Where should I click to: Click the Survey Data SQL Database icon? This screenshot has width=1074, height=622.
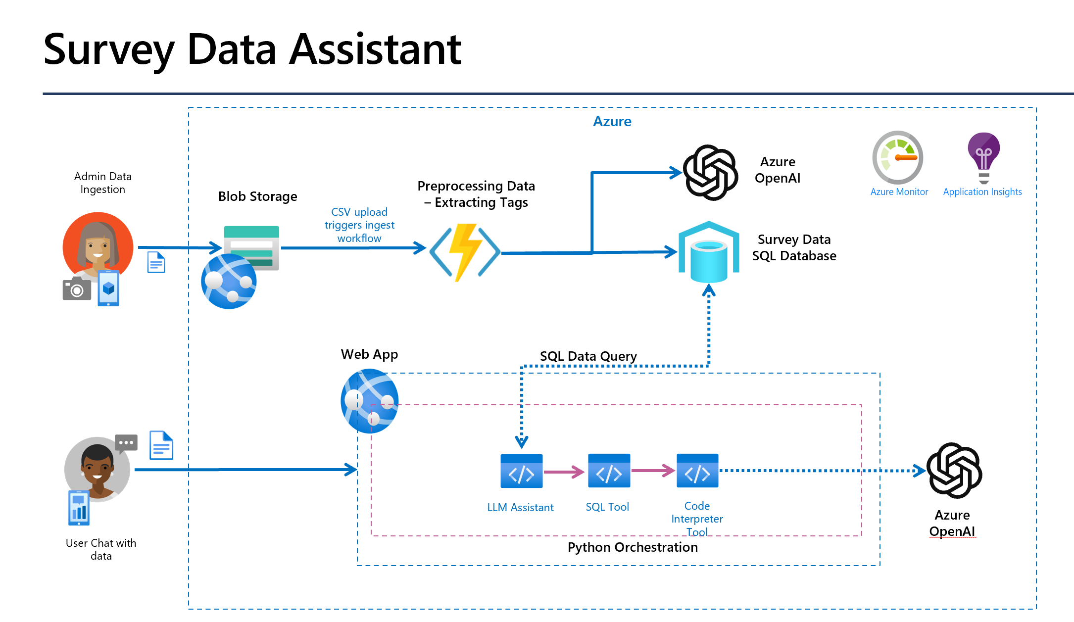coord(709,252)
